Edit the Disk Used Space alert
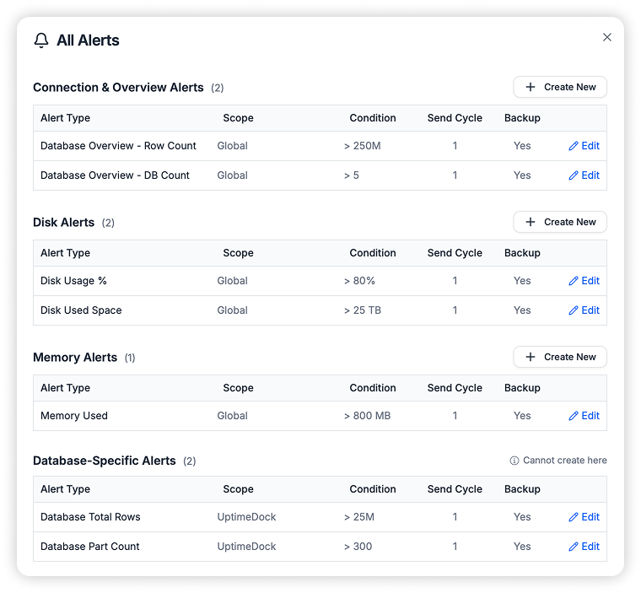 tap(584, 310)
